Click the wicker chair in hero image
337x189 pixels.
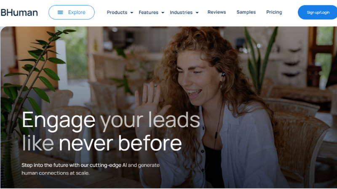click(x=301, y=148)
